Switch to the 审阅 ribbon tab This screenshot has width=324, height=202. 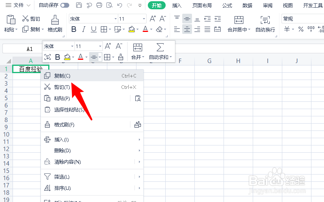[x=268, y=5]
